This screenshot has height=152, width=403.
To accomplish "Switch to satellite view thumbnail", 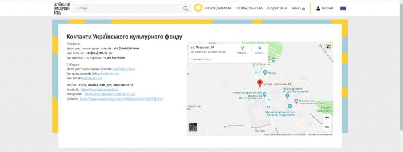I will coord(193,127).
